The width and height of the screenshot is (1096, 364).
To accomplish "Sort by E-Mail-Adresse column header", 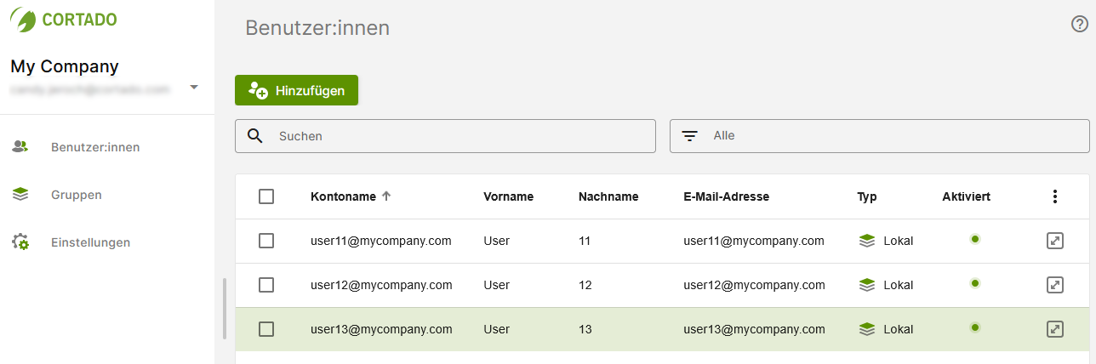I will coord(726,196).
